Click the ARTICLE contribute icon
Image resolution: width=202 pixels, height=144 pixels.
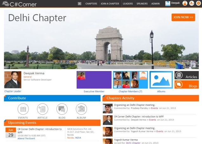[x=42, y=109]
